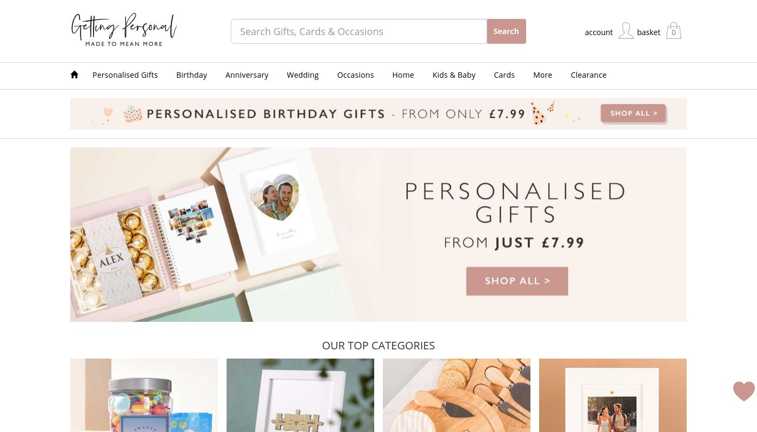Screen dimensions: 757x432
Task: Click Shop All on personalised gifts hero
Action: [x=517, y=281]
